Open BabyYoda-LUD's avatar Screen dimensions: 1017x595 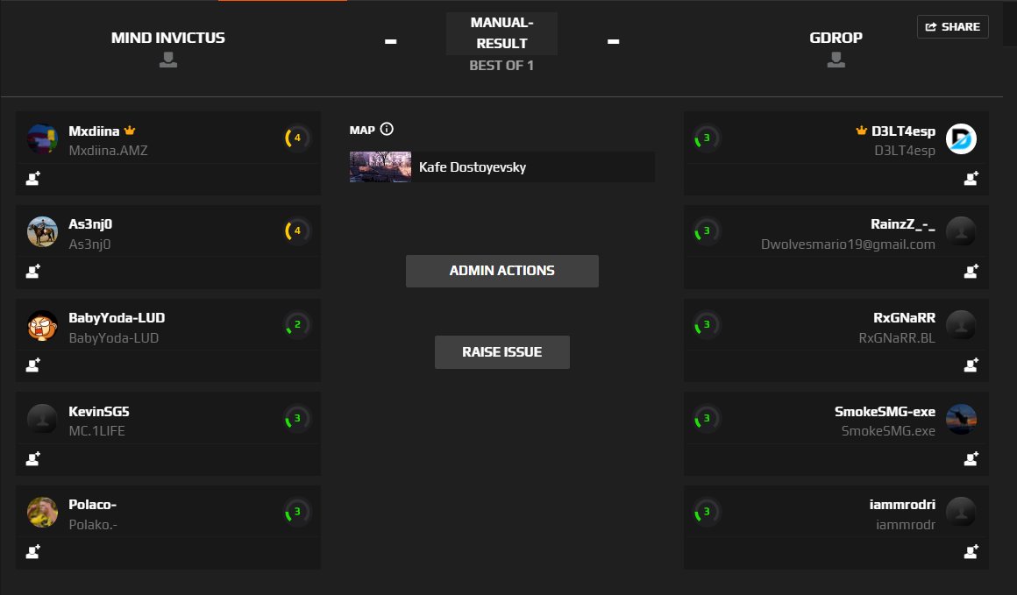[x=42, y=325]
